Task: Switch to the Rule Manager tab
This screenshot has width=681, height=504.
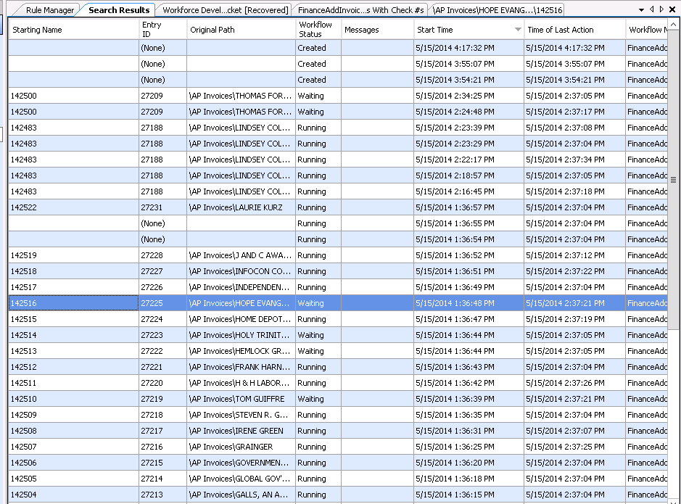Action: [49, 10]
